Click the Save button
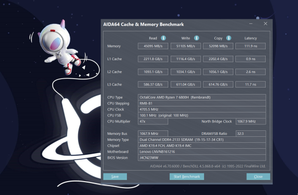Viewport: 298px width, 195px height. 115,177
